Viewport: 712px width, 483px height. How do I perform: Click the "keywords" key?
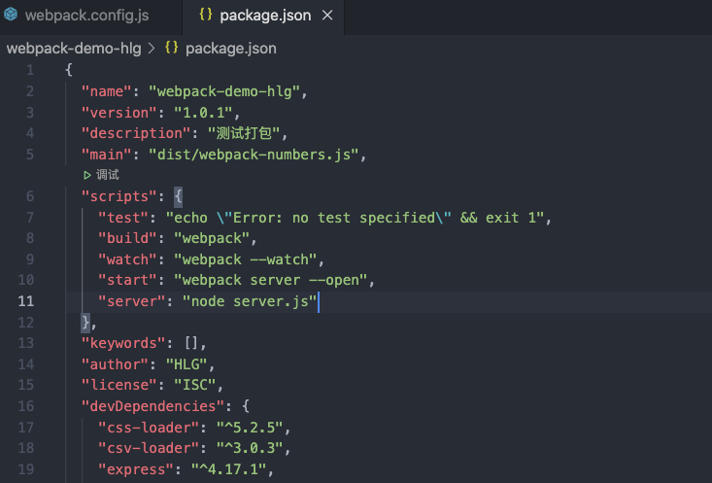[123, 343]
